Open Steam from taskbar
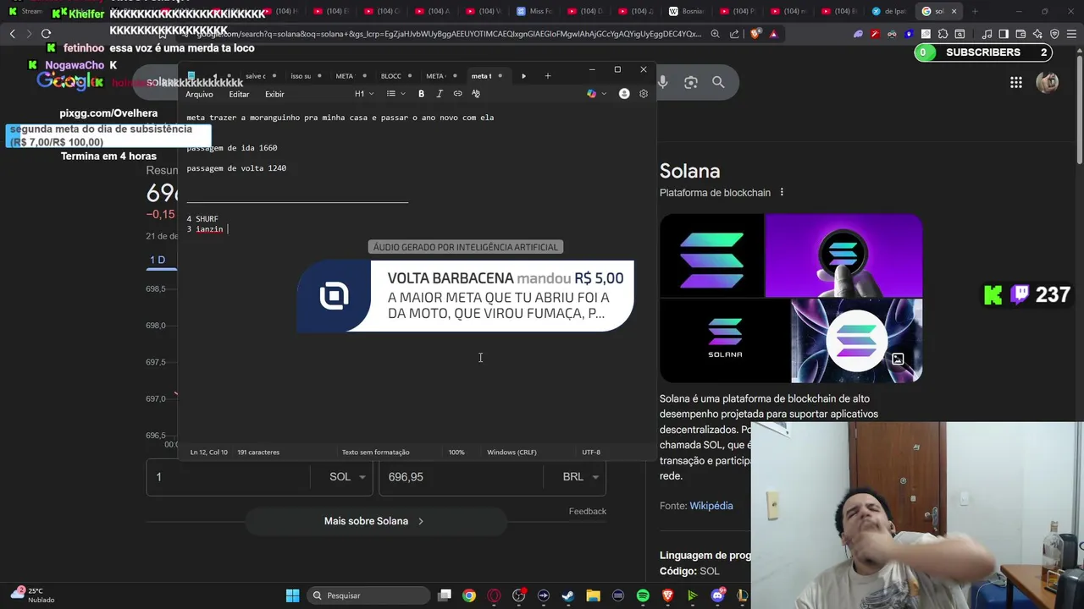1084x609 pixels. pos(568,595)
